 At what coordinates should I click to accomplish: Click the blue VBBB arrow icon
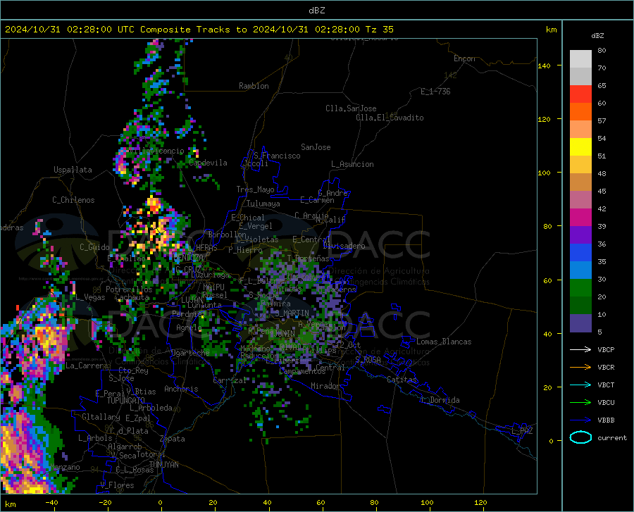click(580, 420)
